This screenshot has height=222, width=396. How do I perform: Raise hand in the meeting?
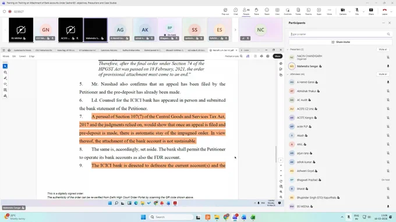(x=256, y=11)
